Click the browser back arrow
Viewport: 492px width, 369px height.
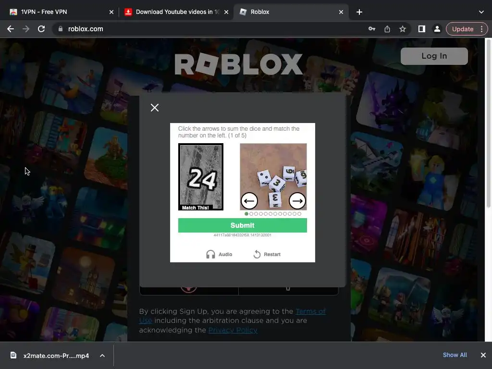click(x=11, y=29)
